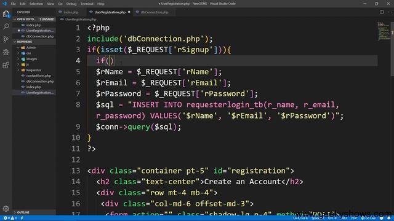
Task: Click the Go Live status bar button
Action: coord(368,219)
